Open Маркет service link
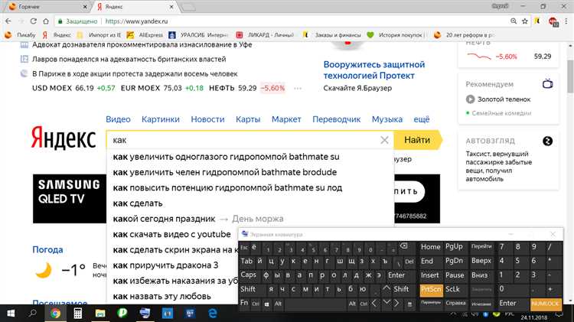The width and height of the screenshot is (574, 322). coord(286,119)
